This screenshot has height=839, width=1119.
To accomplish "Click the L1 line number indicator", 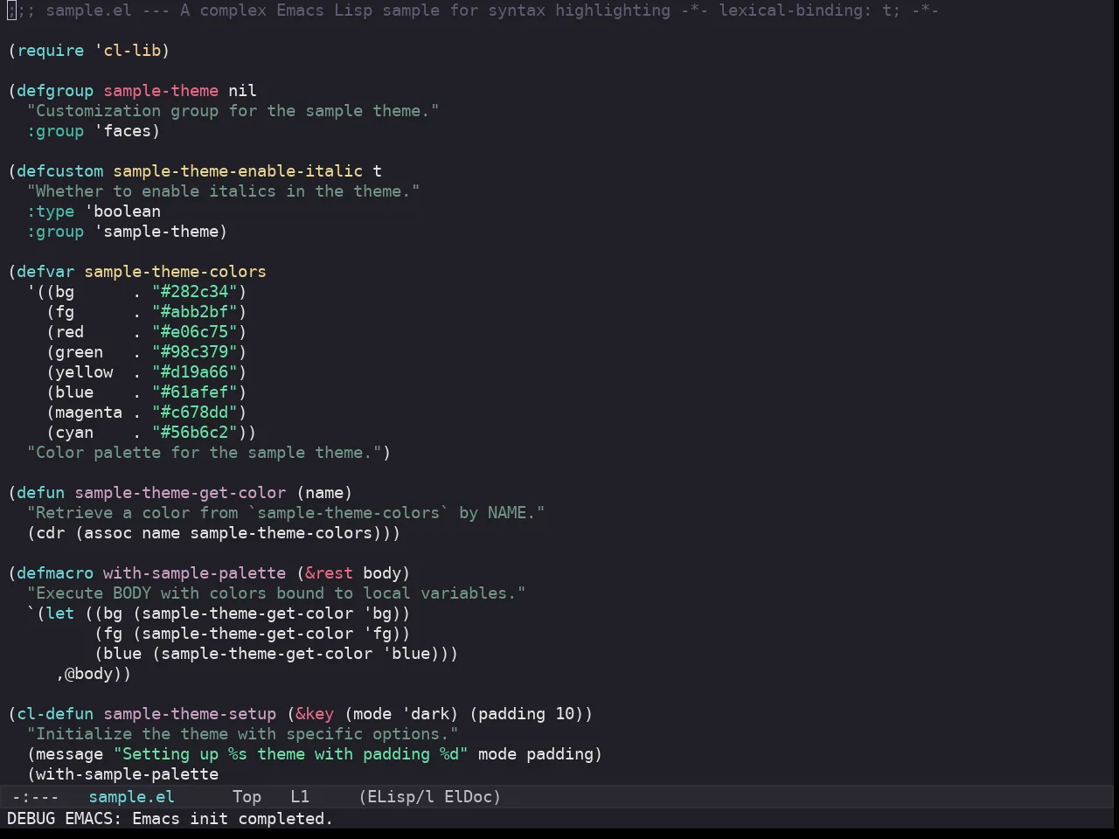I will point(300,797).
